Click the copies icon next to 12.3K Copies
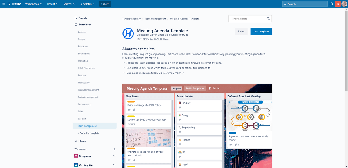Screen dimensions: 348x168 pos(138,39)
